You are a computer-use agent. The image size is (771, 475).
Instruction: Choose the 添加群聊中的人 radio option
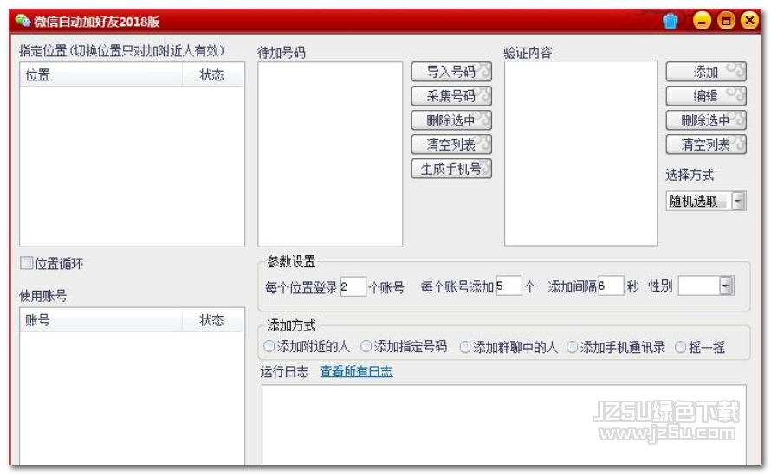[465, 347]
